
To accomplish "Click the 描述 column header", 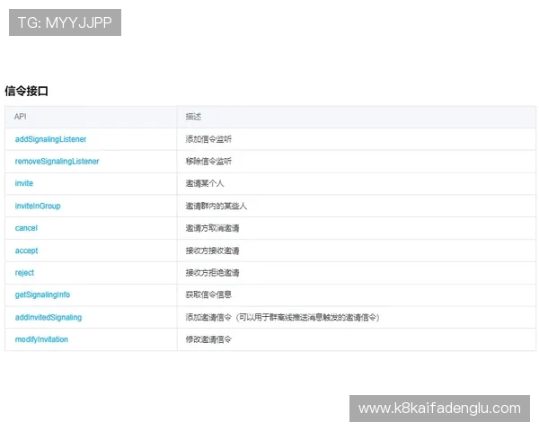I will [193, 117].
